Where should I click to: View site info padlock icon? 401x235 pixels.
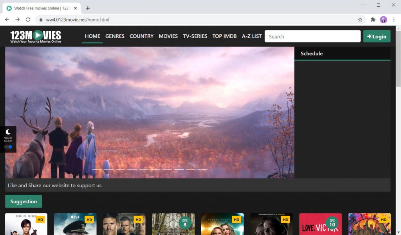[x=41, y=20]
